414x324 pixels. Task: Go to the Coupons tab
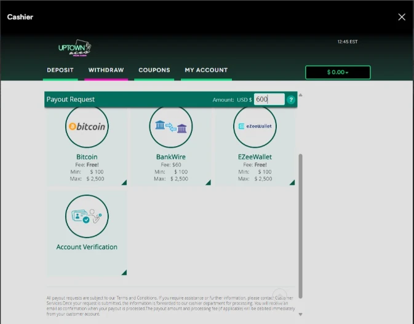[x=154, y=70]
